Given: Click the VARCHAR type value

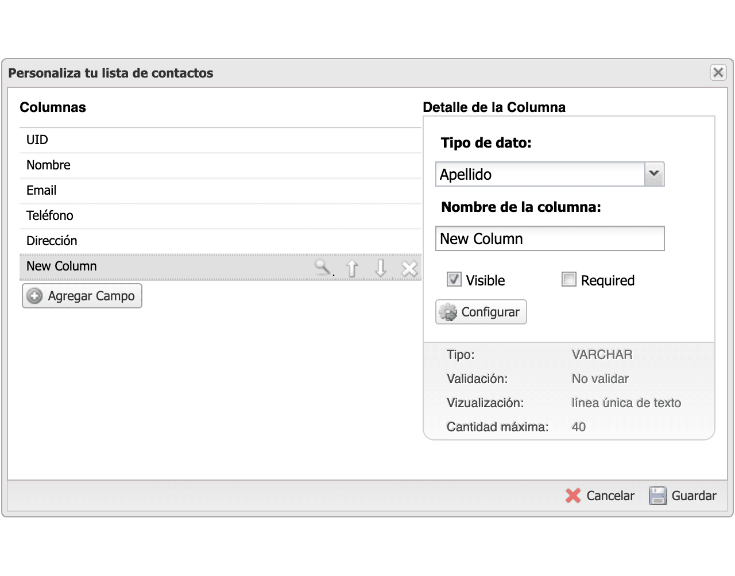Looking at the screenshot, I should [602, 354].
